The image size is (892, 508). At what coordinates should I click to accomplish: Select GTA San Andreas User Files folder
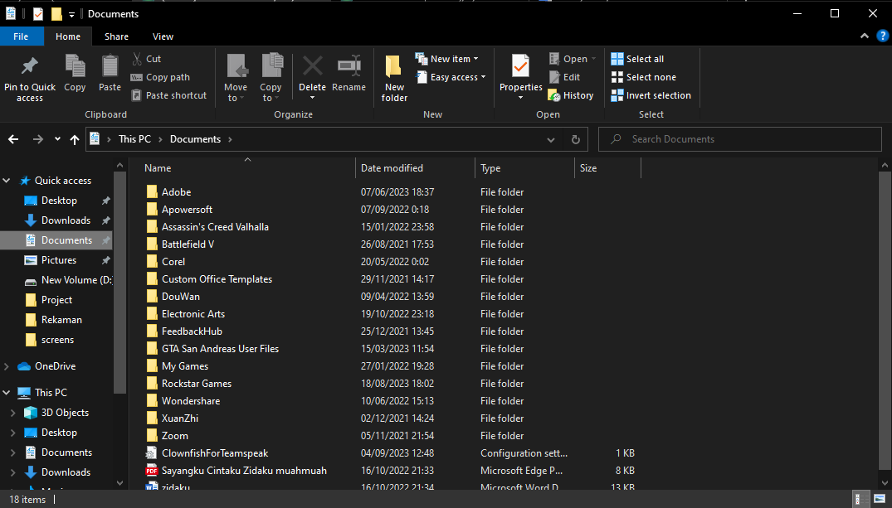[x=220, y=349]
